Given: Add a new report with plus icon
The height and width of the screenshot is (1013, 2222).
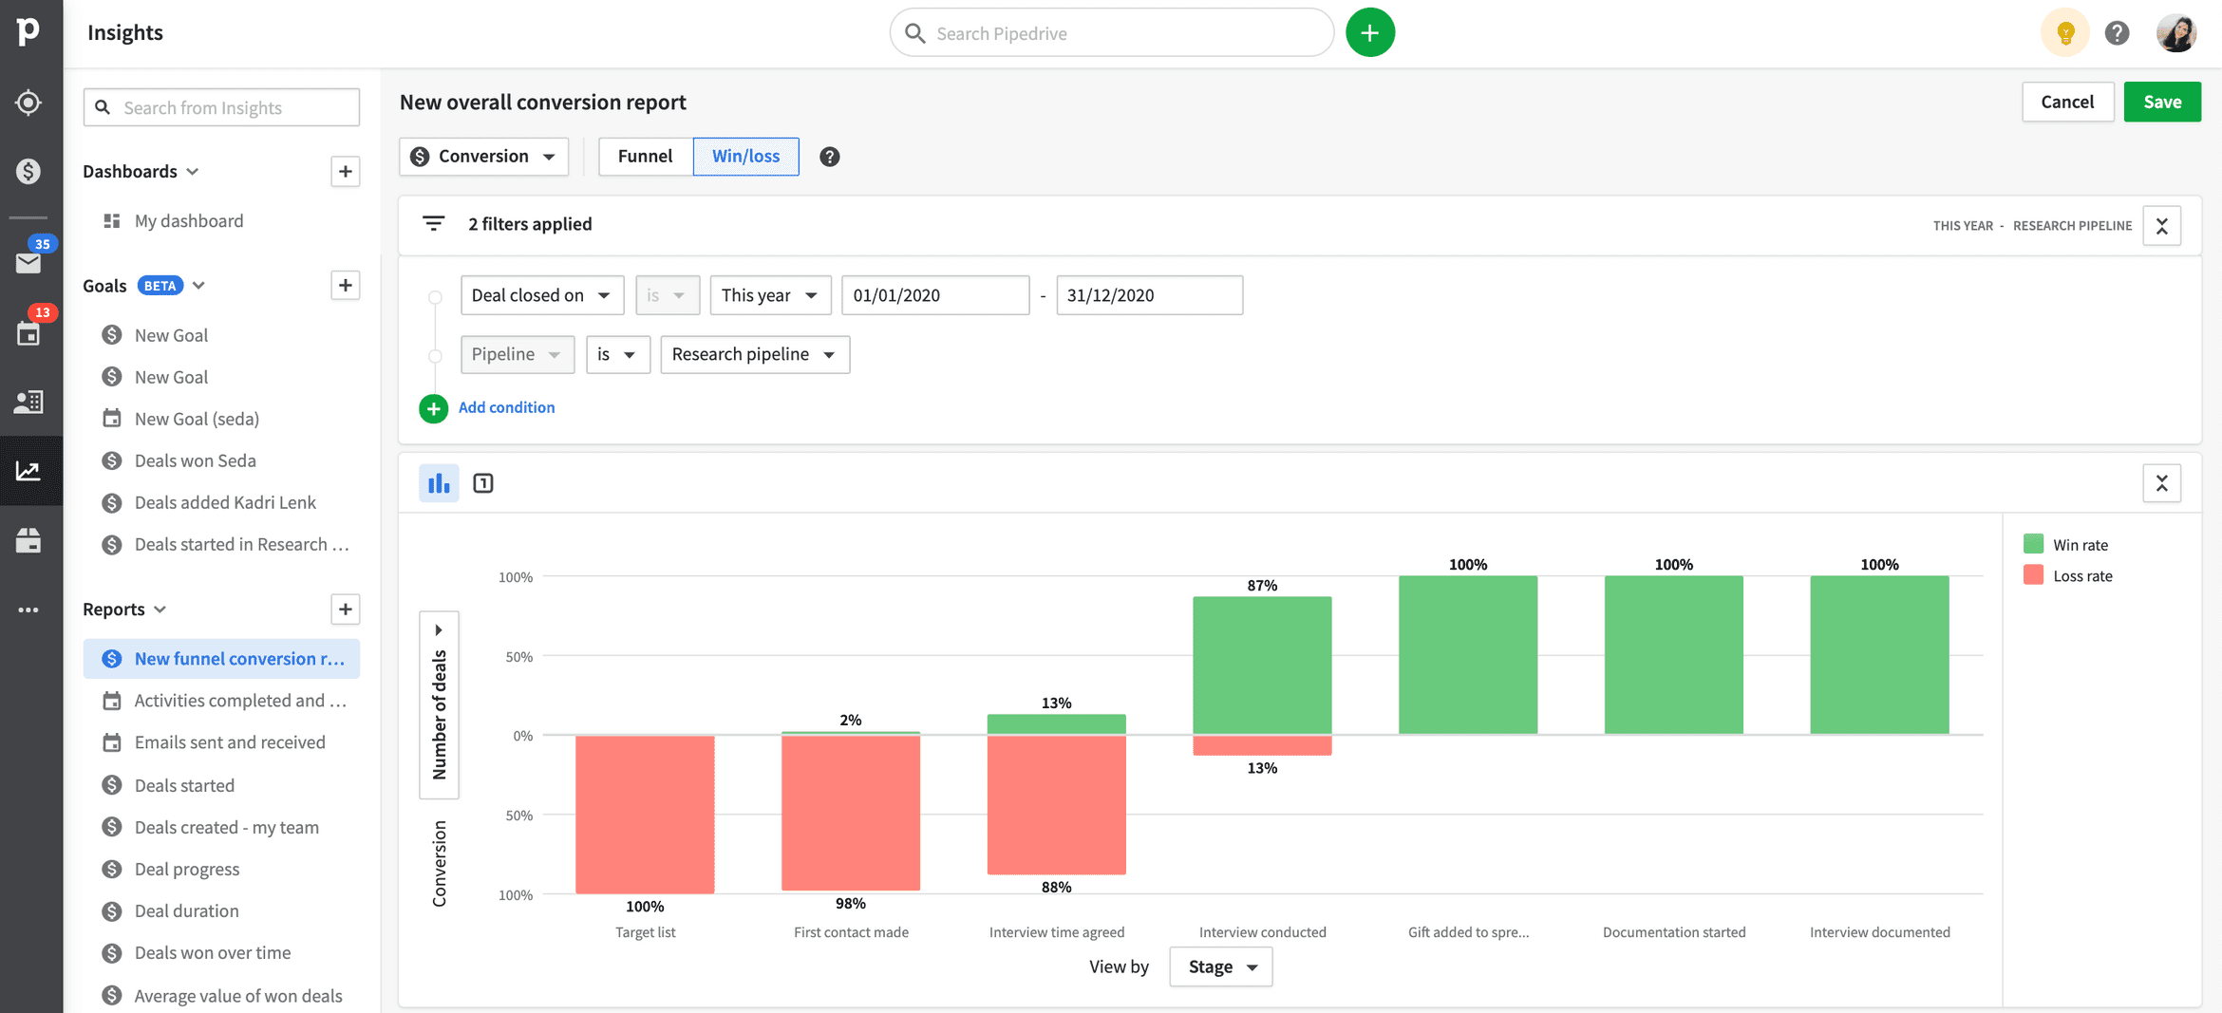Looking at the screenshot, I should coord(346,610).
